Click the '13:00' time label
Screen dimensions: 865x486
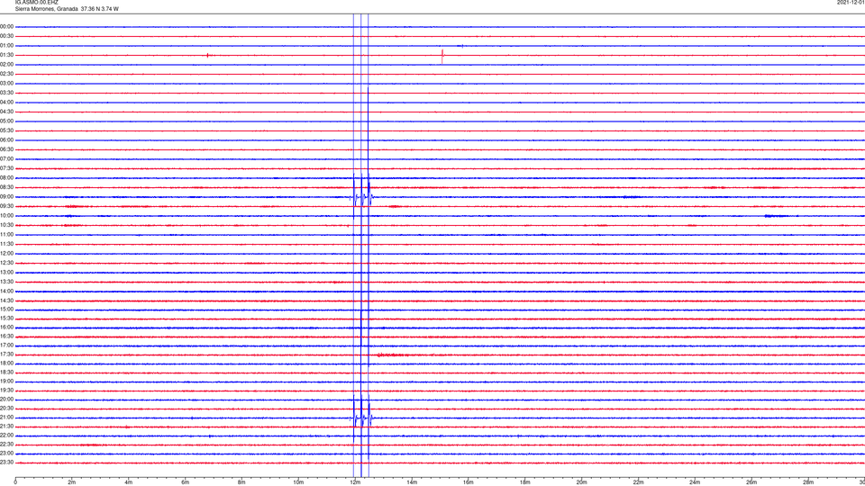(6, 272)
